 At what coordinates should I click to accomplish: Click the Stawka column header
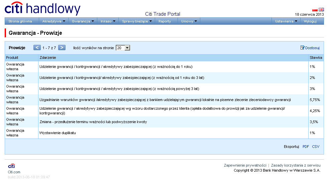(x=316, y=58)
